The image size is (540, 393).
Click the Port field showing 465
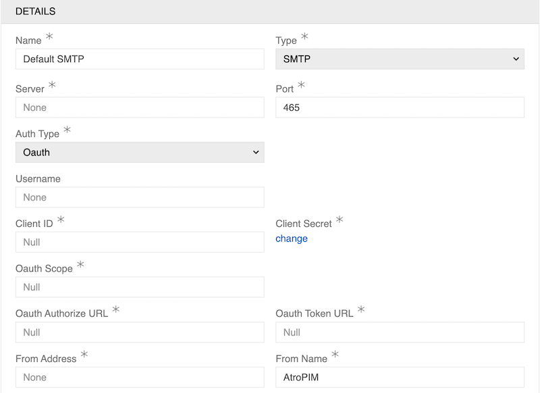(400, 107)
